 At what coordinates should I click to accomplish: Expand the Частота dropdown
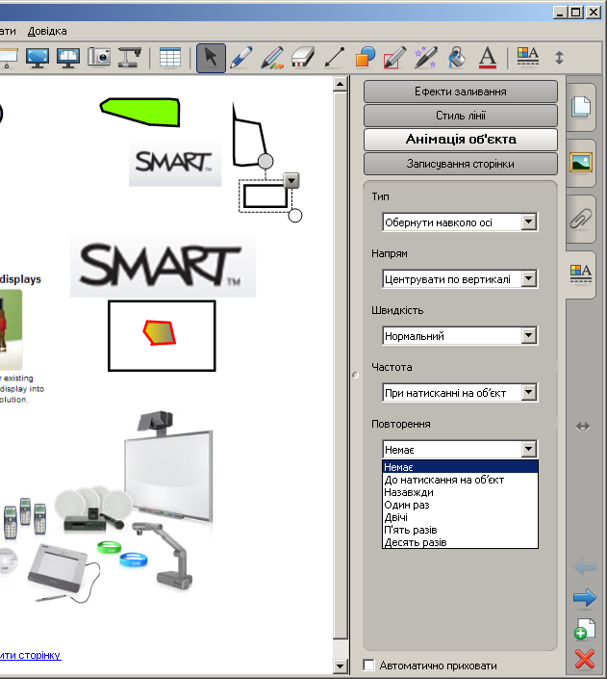528,393
